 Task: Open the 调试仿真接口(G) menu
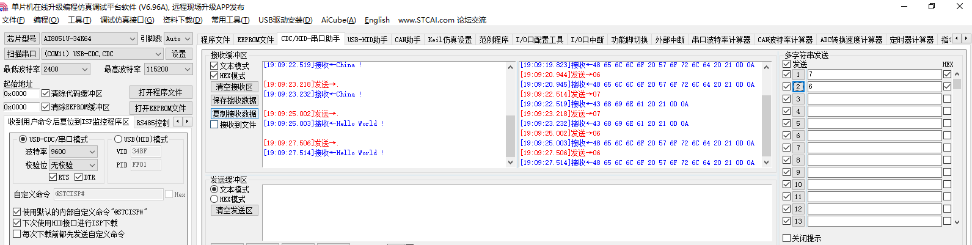(x=127, y=20)
